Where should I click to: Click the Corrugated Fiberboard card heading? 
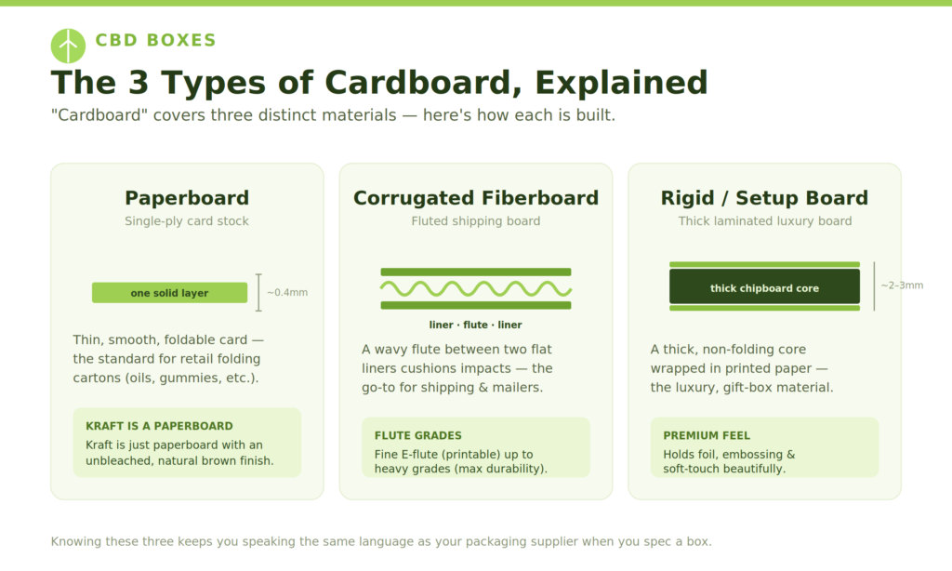tap(476, 198)
